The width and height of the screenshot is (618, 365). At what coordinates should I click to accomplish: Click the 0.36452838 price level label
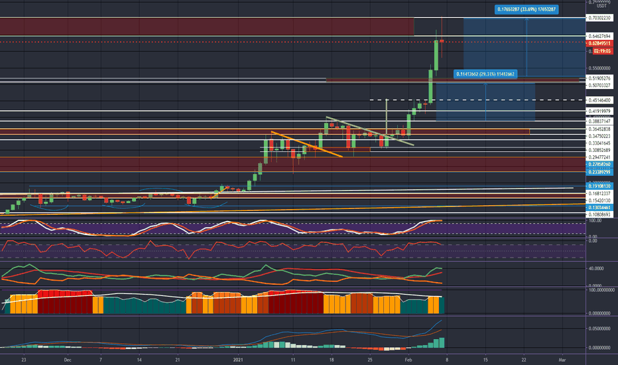599,129
